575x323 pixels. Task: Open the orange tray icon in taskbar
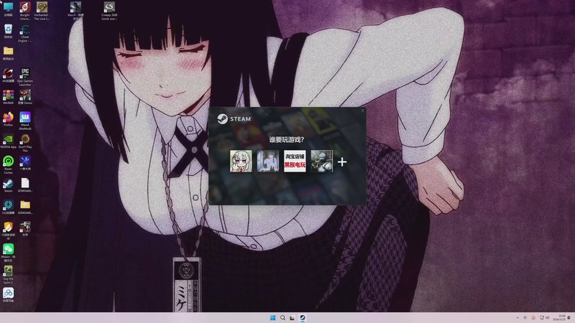click(533, 318)
